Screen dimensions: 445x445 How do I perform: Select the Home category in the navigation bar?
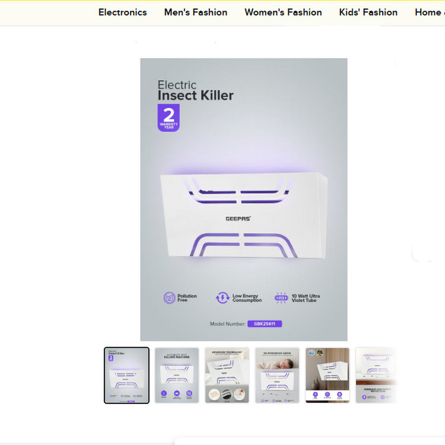(428, 12)
